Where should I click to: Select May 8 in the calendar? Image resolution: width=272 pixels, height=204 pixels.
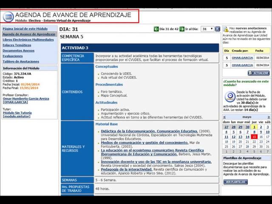[x=254, y=132]
